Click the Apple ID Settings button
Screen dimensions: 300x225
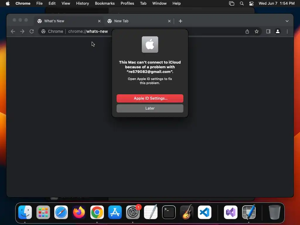150,98
